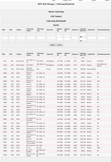Select '80 2.0 E 16V quattro' vehicle name

31,155
